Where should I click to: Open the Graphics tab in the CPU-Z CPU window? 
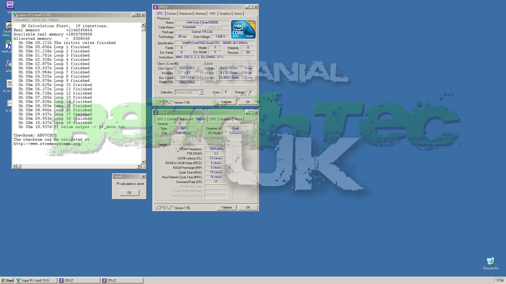(x=225, y=14)
